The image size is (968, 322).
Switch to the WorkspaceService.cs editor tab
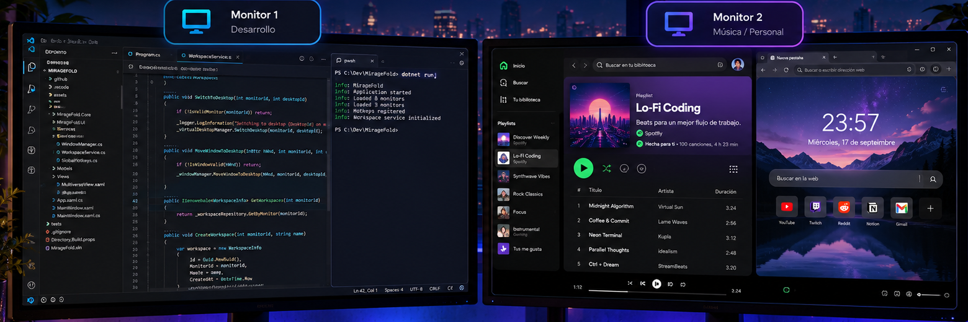[209, 57]
